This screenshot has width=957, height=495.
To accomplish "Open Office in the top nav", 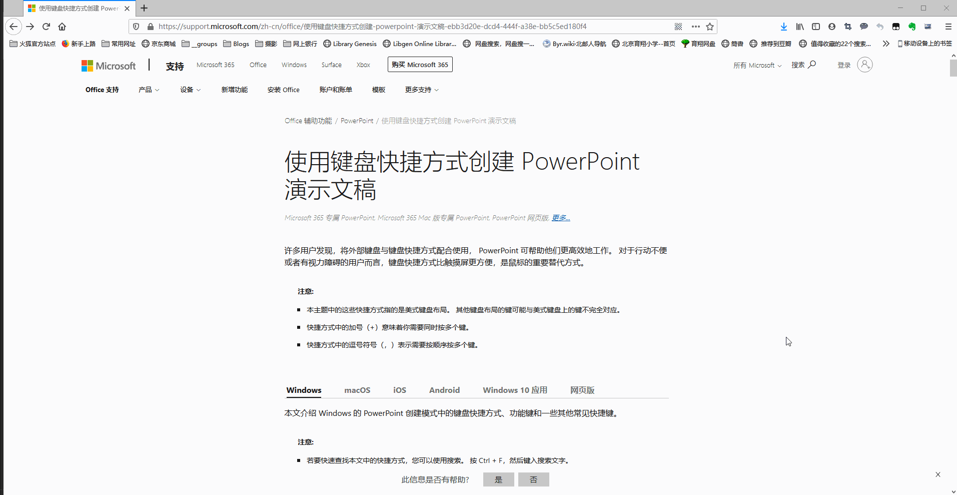I will point(258,65).
